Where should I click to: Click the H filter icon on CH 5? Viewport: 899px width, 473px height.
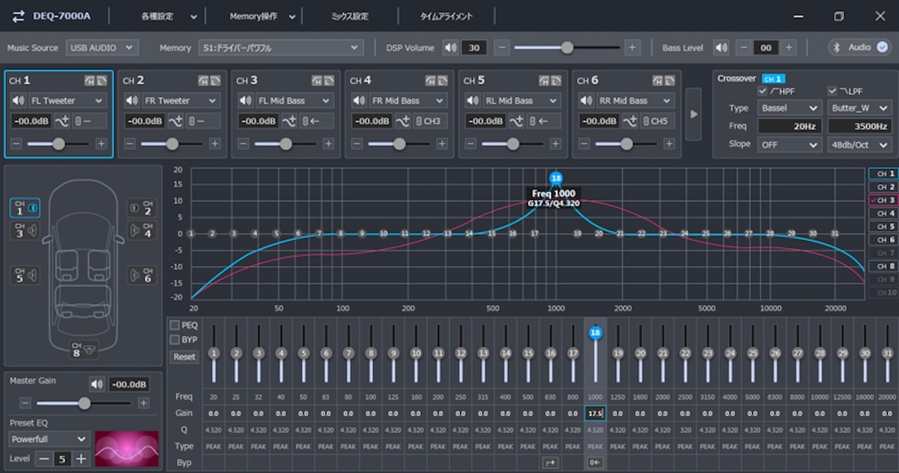coord(544,80)
